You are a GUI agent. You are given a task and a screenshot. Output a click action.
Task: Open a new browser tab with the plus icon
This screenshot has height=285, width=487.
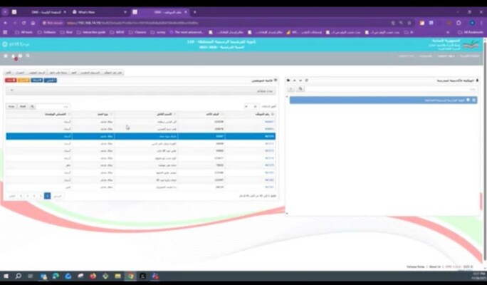click(x=194, y=12)
